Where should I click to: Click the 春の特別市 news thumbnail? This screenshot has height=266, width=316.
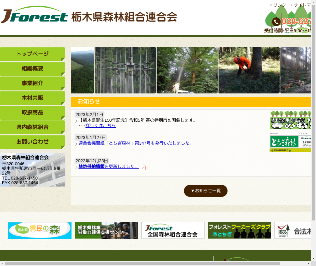[x=290, y=120]
